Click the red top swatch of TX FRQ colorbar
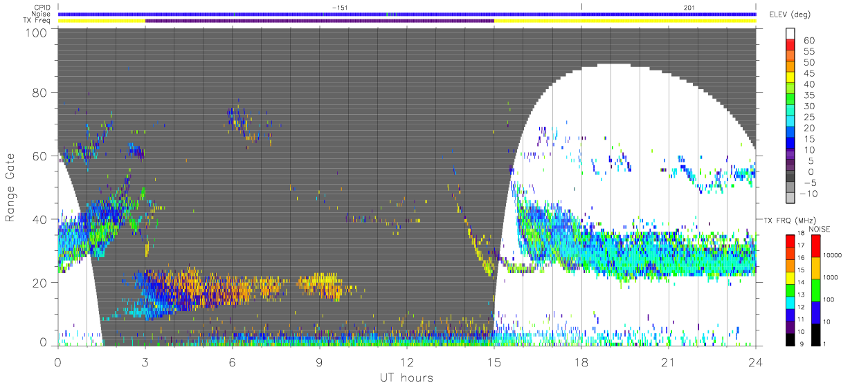 click(791, 240)
